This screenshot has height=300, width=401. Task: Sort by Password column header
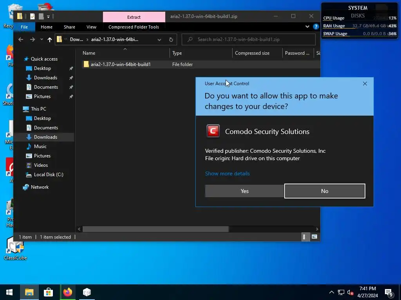tap(297, 53)
